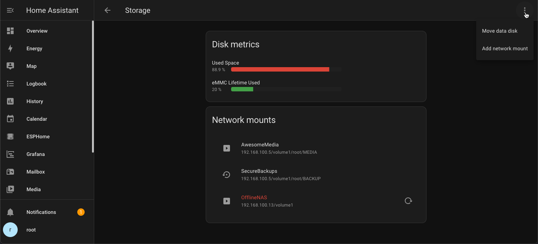Click the eMMC Lifetime Used green bar
The height and width of the screenshot is (244, 538).
click(242, 89)
